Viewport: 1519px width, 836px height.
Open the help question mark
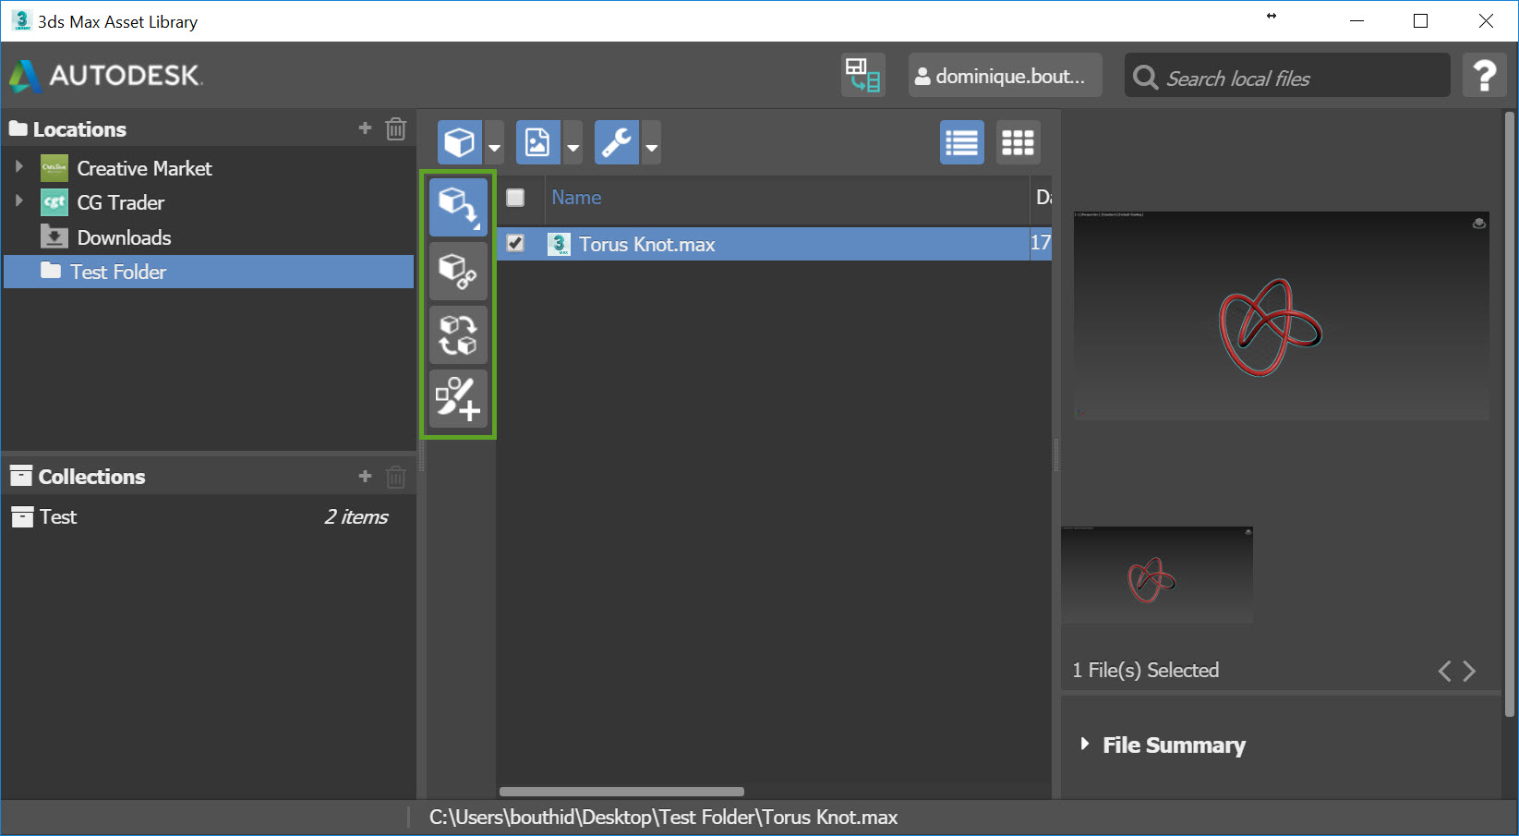pos(1485,75)
